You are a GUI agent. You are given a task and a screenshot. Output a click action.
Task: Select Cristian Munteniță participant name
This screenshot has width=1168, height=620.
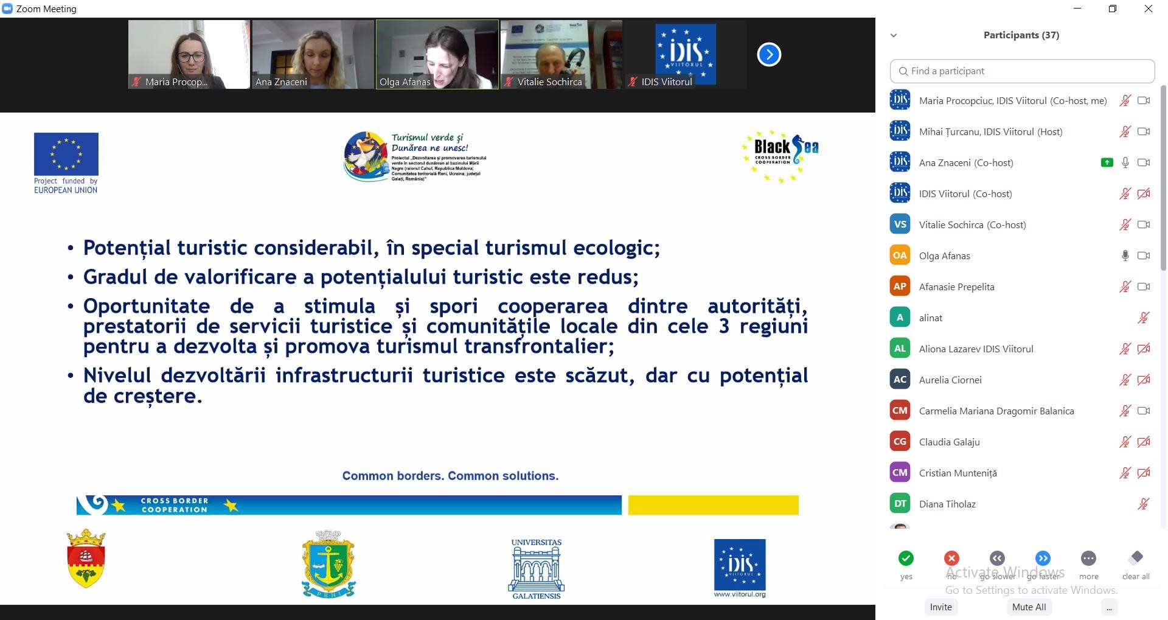(958, 473)
